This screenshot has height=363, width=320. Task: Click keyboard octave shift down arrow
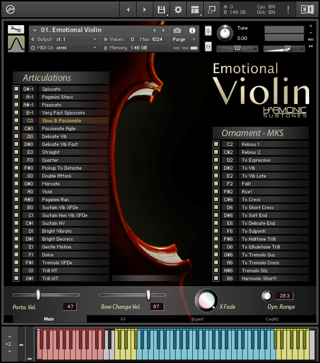coord(9,352)
